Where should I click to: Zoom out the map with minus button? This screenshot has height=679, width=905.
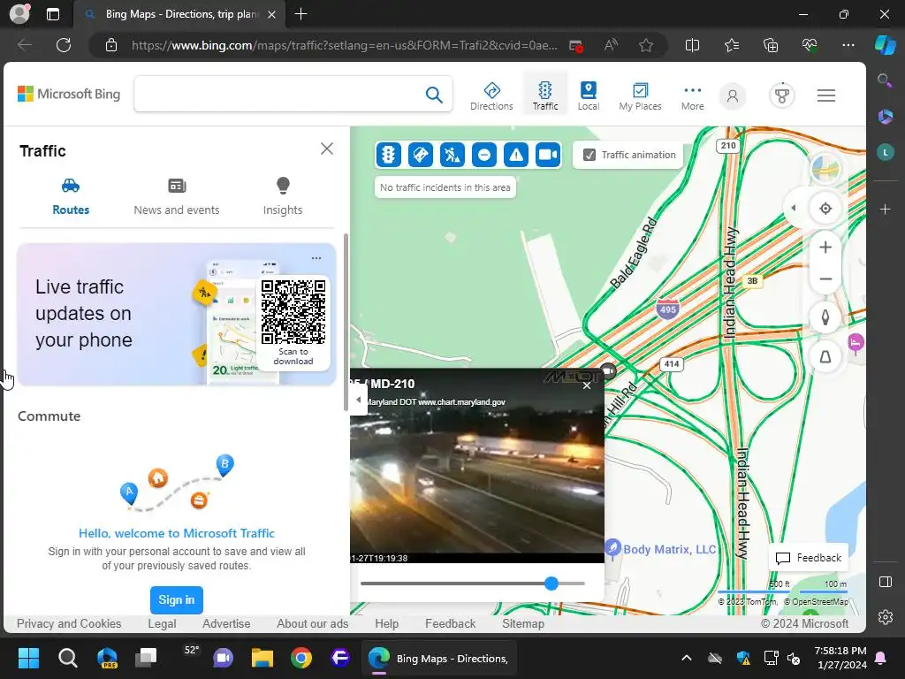[x=825, y=278]
